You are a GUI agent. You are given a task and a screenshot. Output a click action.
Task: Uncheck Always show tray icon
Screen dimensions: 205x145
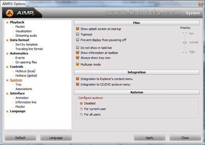[x=77, y=57]
